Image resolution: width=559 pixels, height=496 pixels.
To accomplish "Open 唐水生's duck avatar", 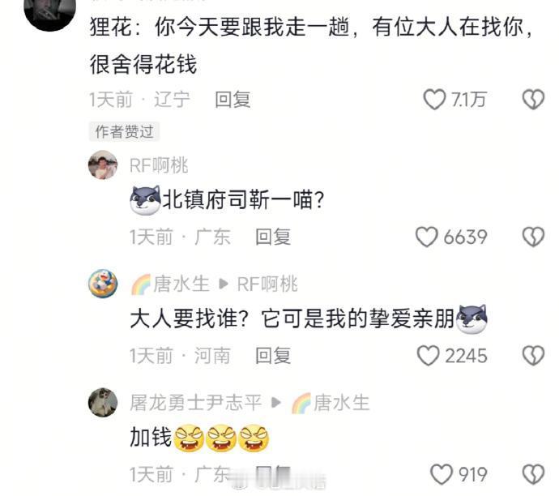I will [103, 284].
